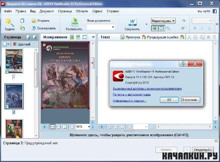Open the 54% zoom level dropdown
220x162 pixels.
[89, 127]
